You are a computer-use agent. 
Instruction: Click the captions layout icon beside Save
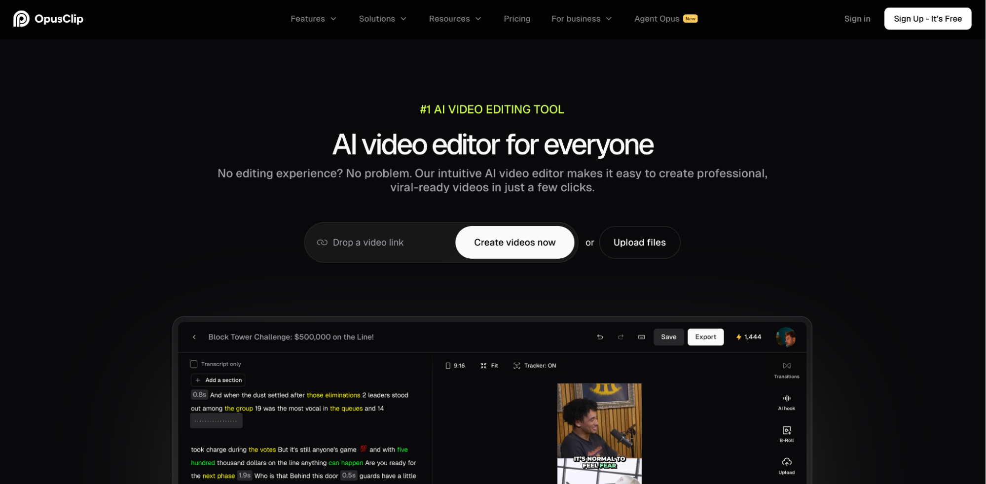coord(641,337)
